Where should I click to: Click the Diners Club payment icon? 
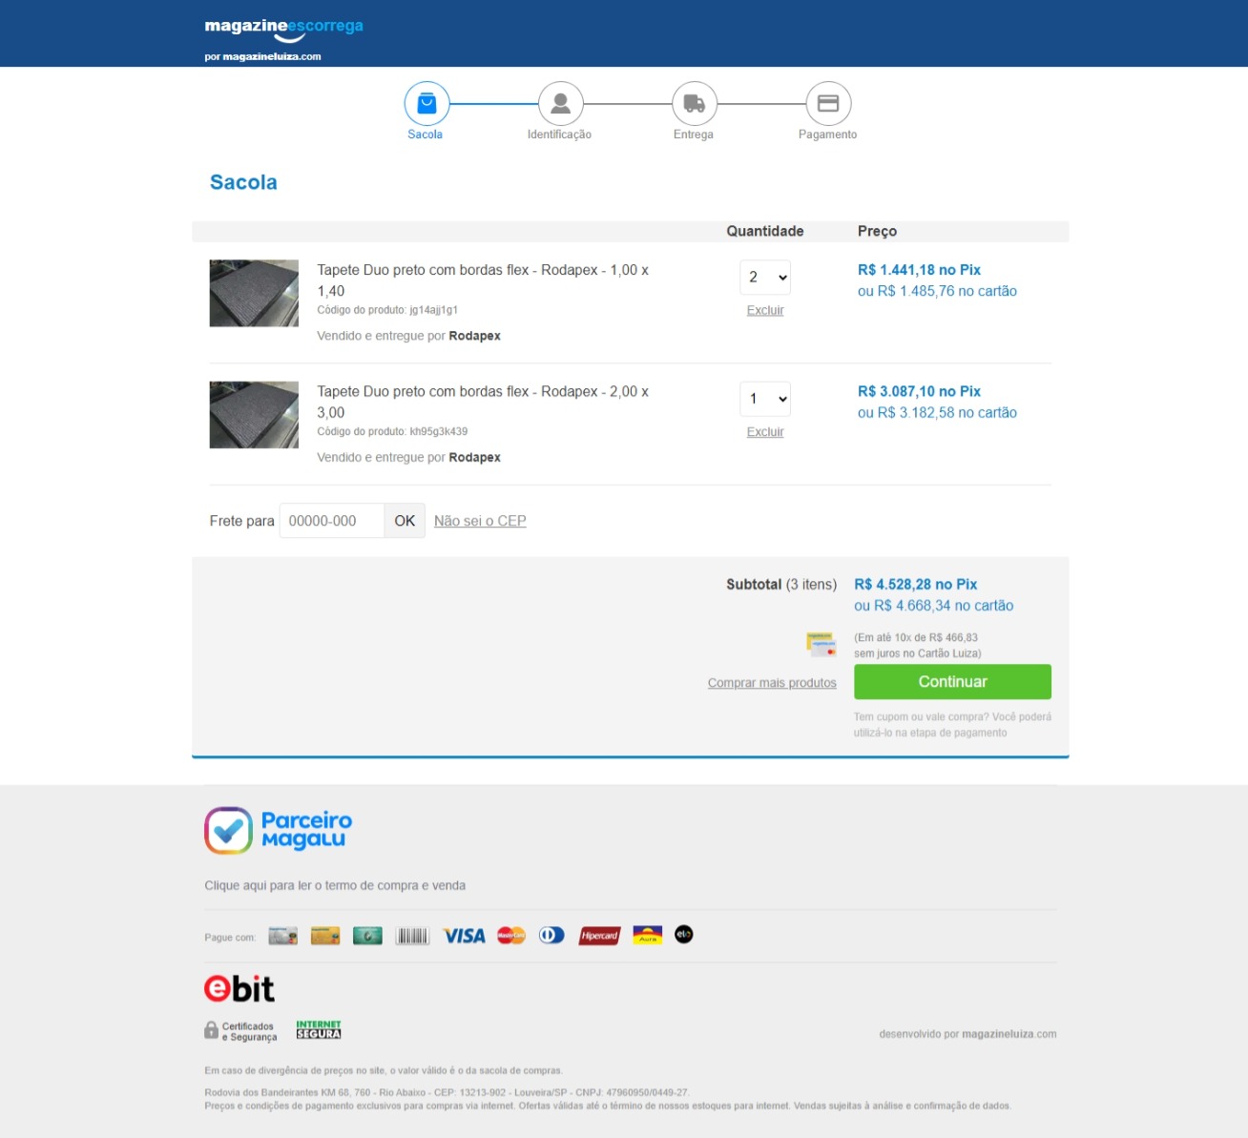pyautogui.click(x=551, y=936)
